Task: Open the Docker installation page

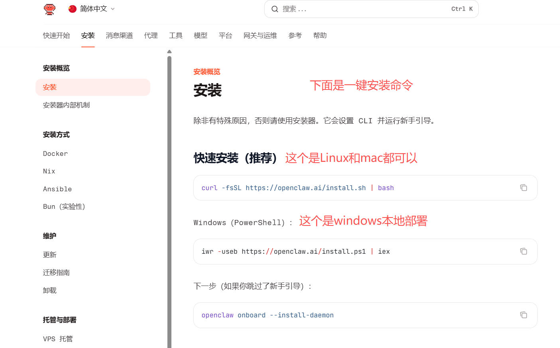Action: click(55, 154)
